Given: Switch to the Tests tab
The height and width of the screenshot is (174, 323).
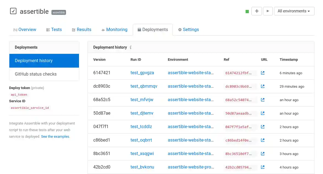Looking at the screenshot, I should tap(54, 30).
